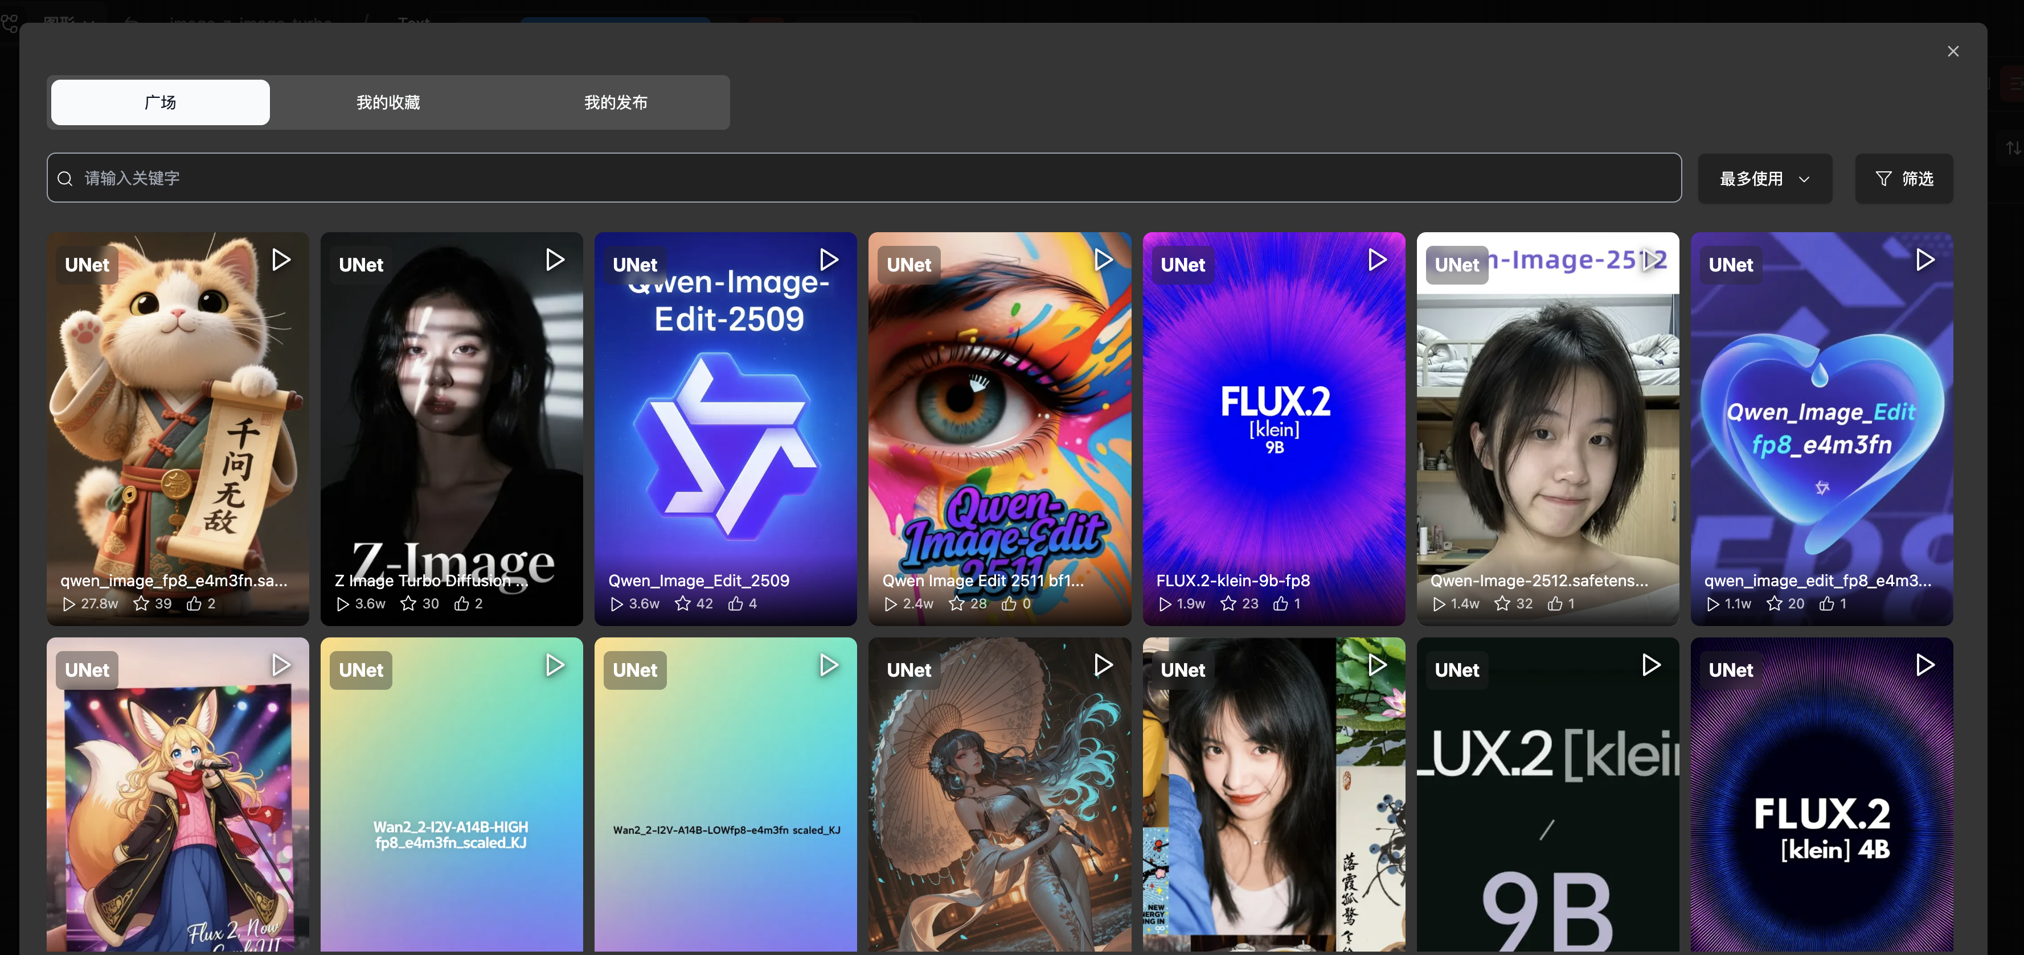Click the Qwen_Image_Edit_2509 title text
Screen dimensions: 2024x955
699,581
